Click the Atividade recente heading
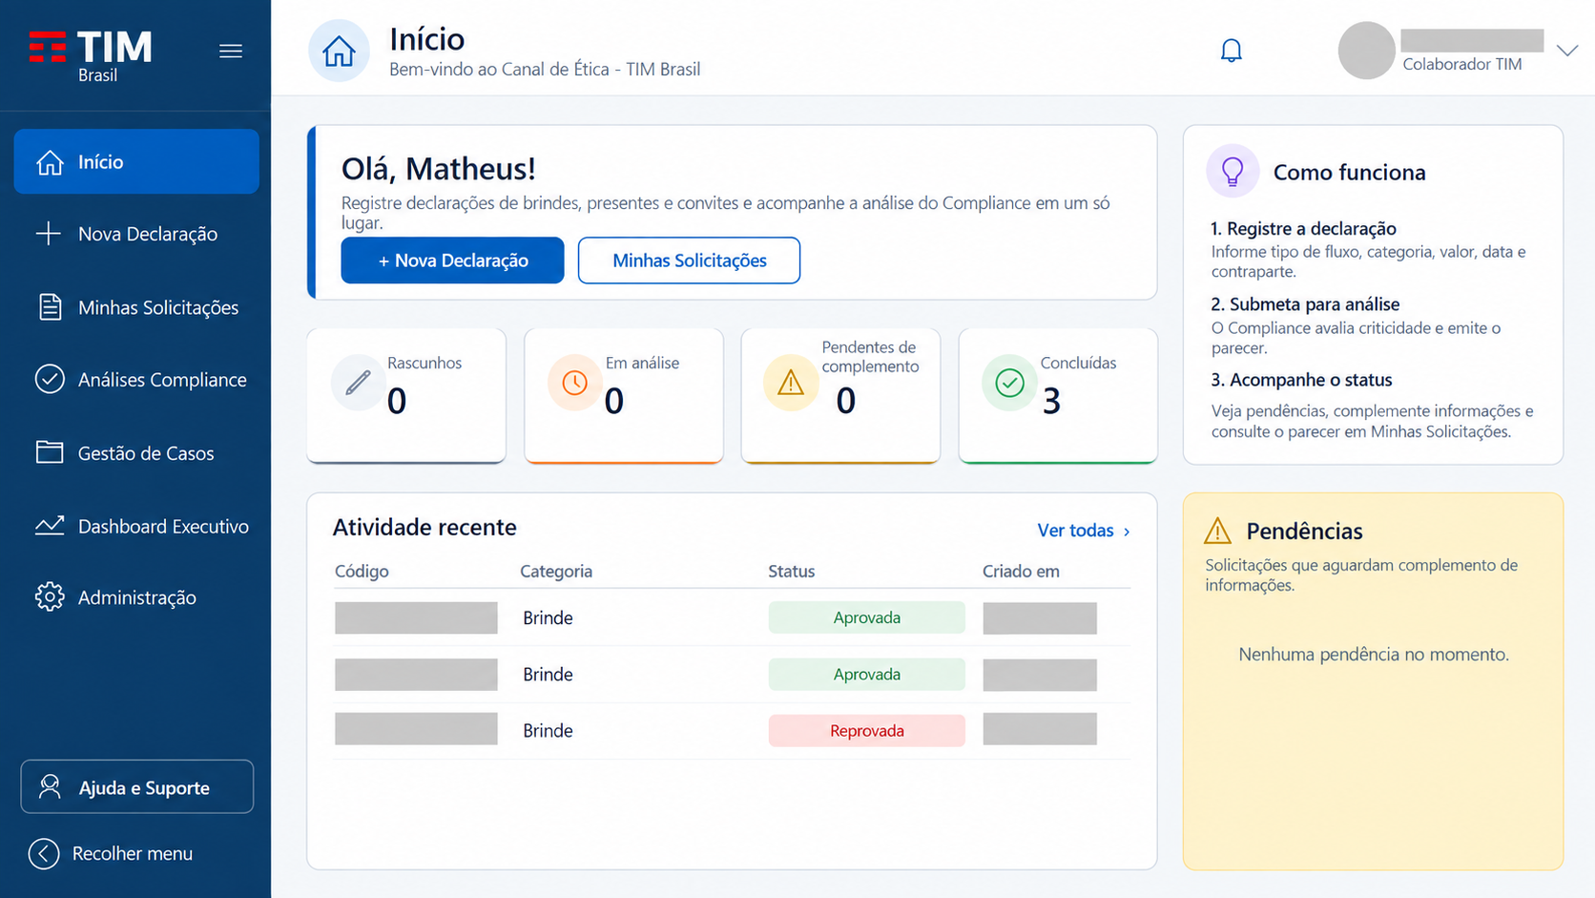 coord(425,527)
